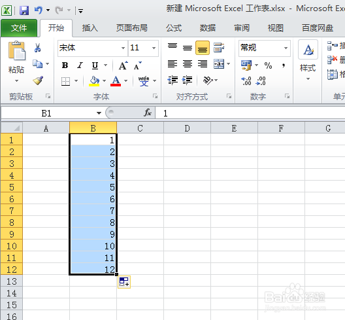Screen dimensions: 345x320
Task: Open the font color dropdown arrow
Action: pyautogui.click(x=126, y=81)
